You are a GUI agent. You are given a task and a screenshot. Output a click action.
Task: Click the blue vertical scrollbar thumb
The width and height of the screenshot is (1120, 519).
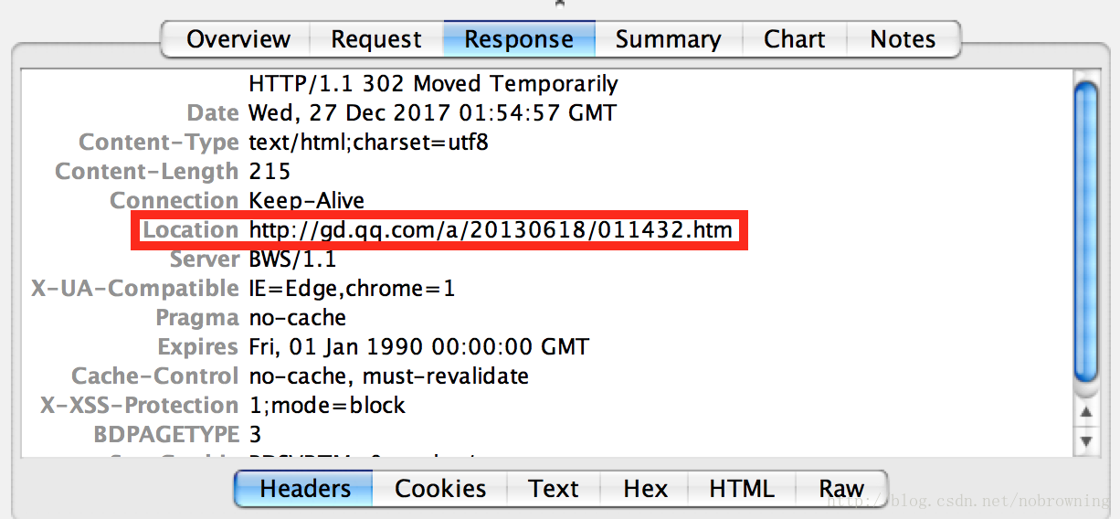click(x=1086, y=233)
